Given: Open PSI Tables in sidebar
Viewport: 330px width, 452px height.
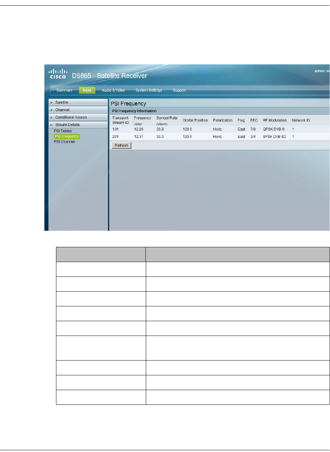Looking at the screenshot, I should 63,131.
